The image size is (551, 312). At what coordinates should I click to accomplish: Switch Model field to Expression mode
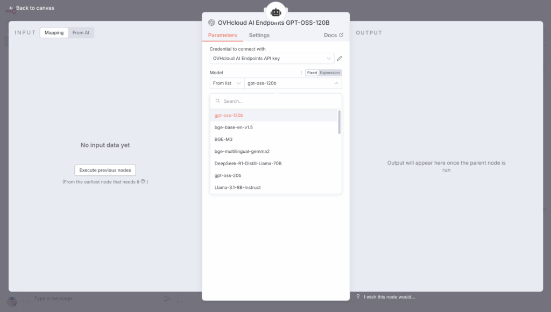tap(330, 73)
